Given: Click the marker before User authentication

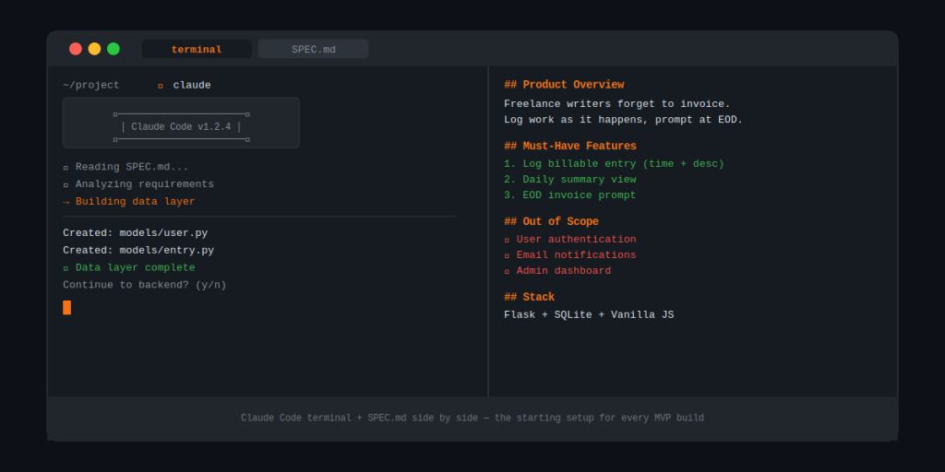Looking at the screenshot, I should 507,240.
